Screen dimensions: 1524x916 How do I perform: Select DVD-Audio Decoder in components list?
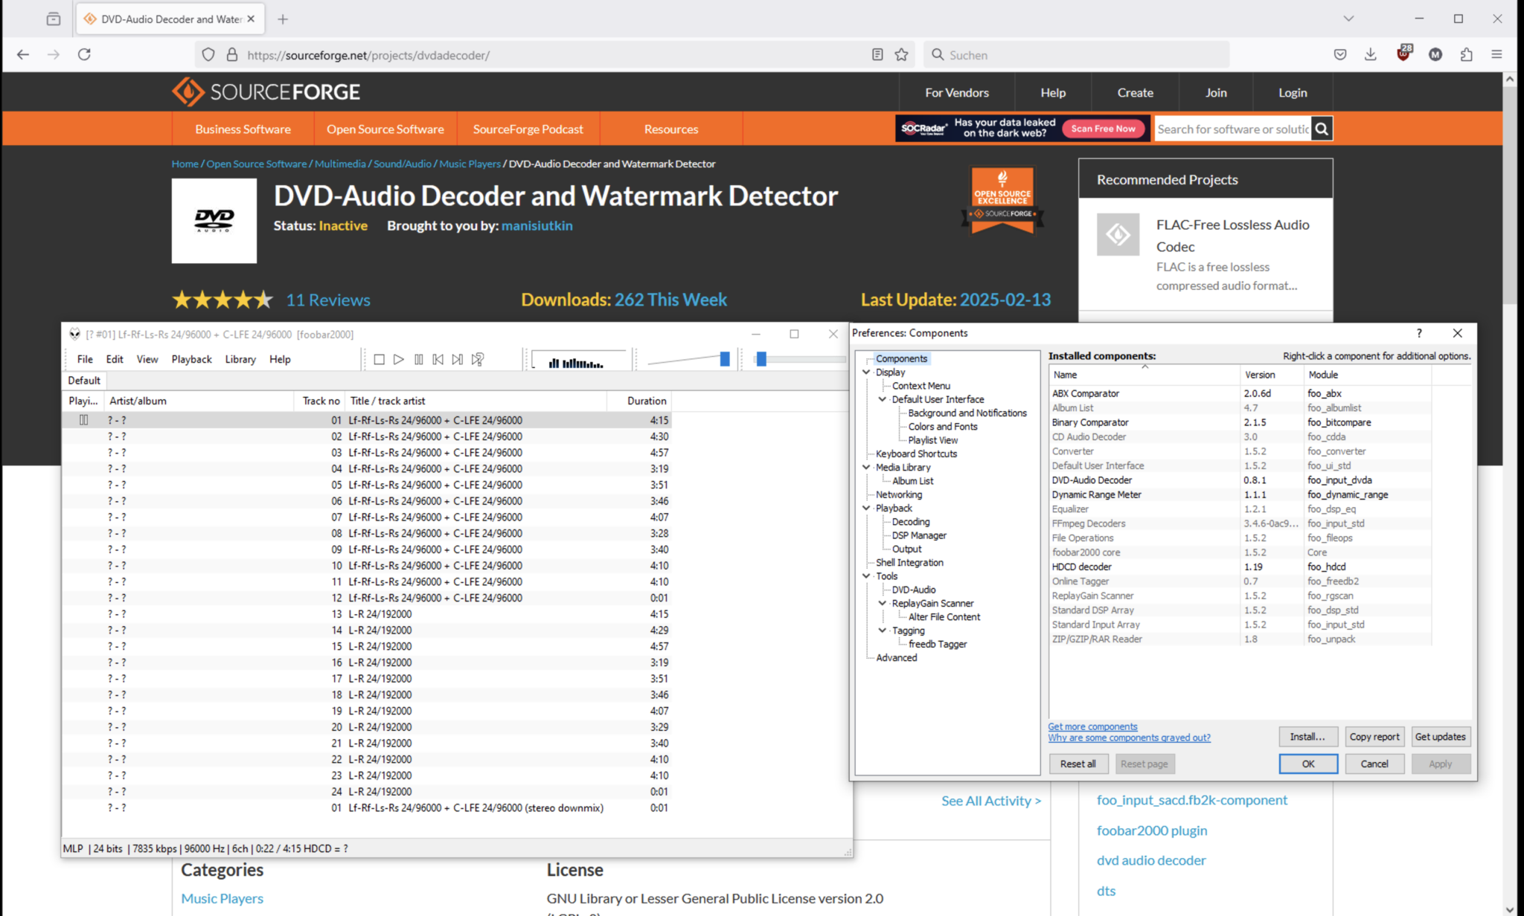pyautogui.click(x=1092, y=480)
